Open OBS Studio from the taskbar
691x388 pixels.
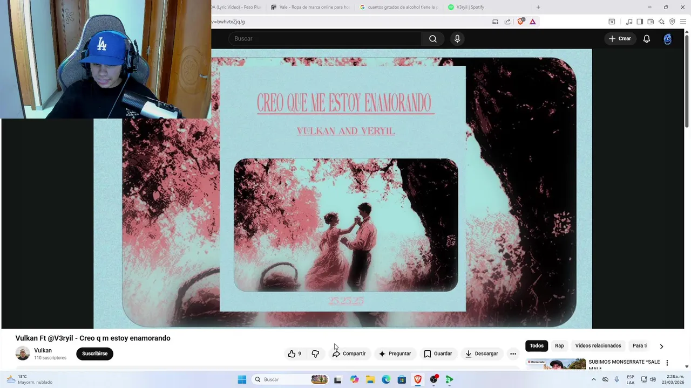(433, 379)
